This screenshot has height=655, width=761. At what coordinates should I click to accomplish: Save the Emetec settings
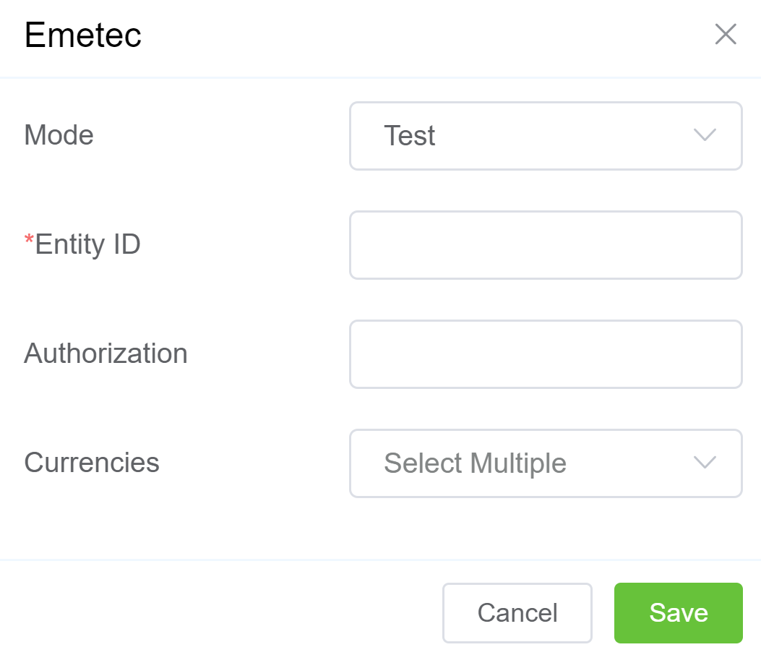678,613
